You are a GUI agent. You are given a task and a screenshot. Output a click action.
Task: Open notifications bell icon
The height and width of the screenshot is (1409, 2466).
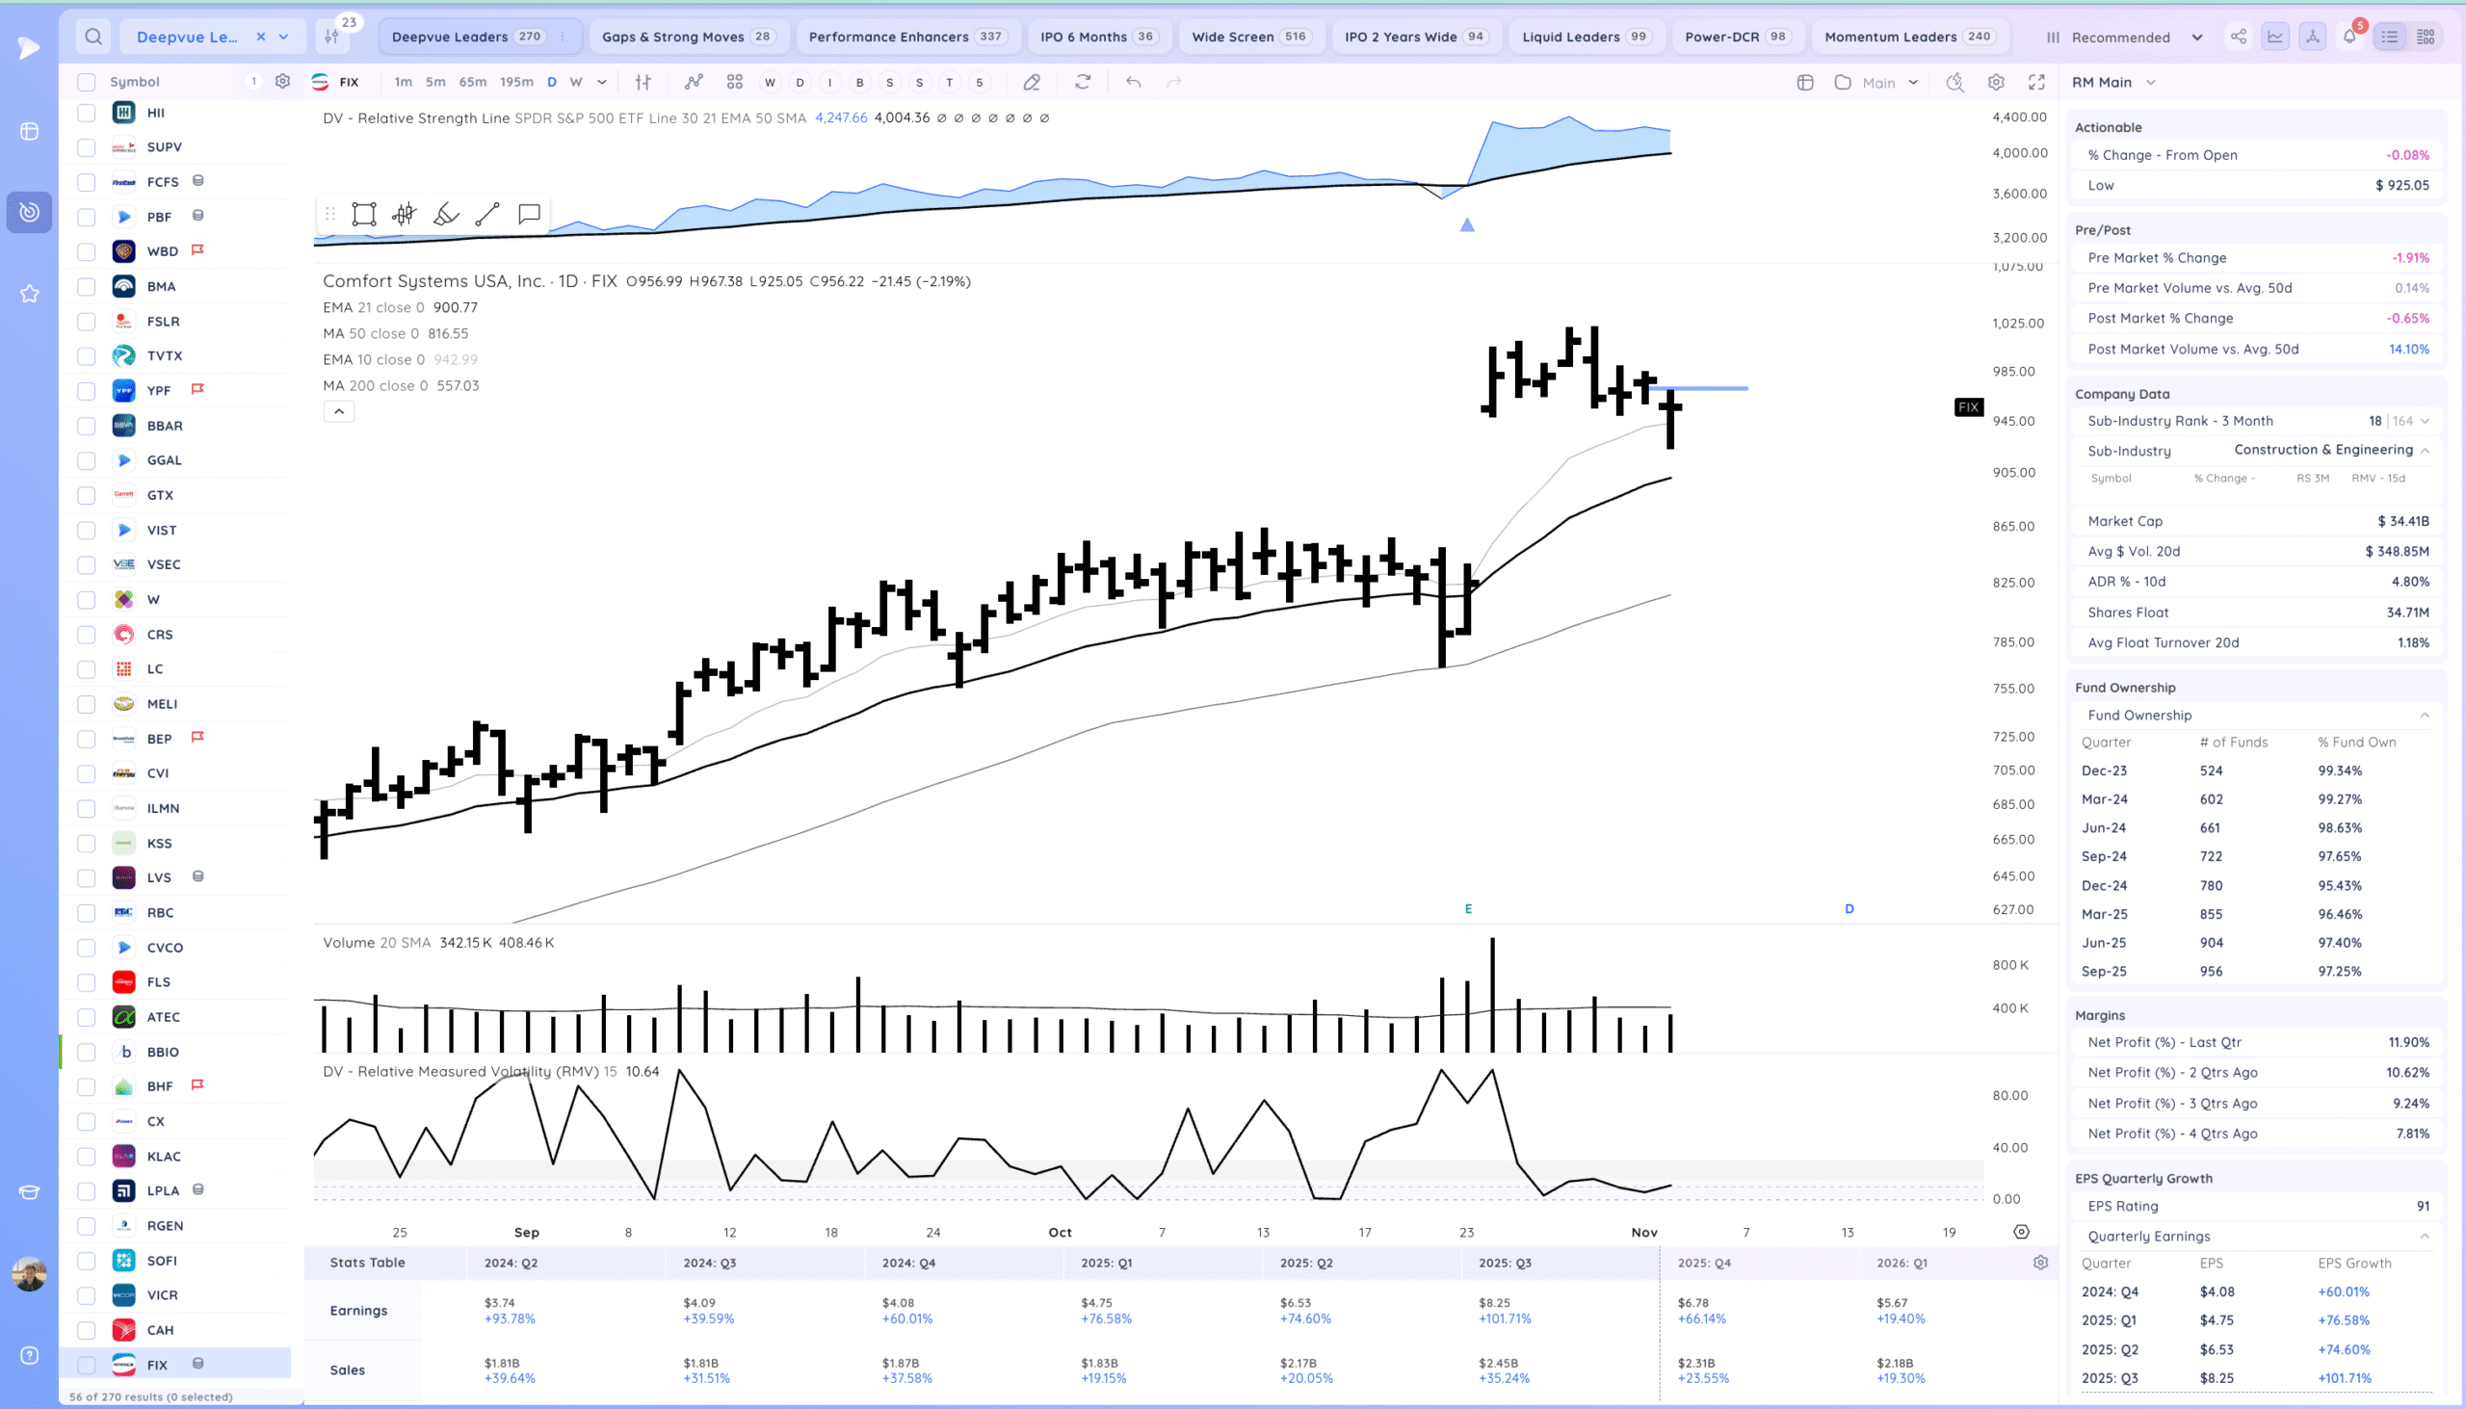pos(2348,37)
